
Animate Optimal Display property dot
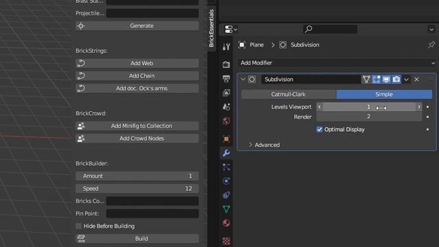(x=427, y=130)
